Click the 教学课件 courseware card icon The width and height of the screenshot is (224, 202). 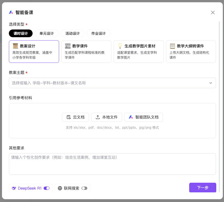[x=68, y=46]
